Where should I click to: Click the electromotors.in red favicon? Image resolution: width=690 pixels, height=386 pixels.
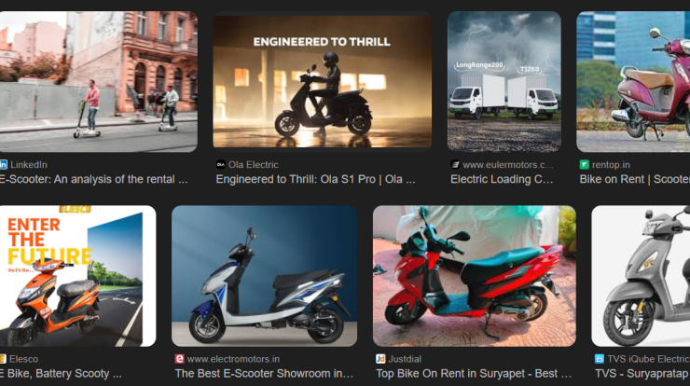(179, 359)
